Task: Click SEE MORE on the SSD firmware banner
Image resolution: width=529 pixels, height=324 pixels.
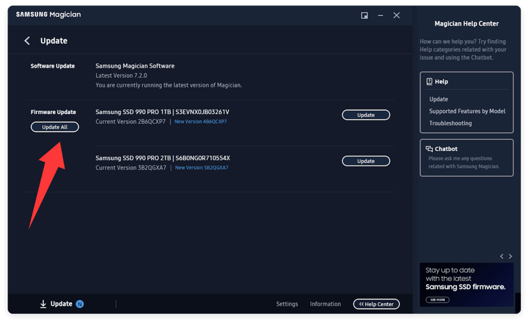Action: [438, 299]
